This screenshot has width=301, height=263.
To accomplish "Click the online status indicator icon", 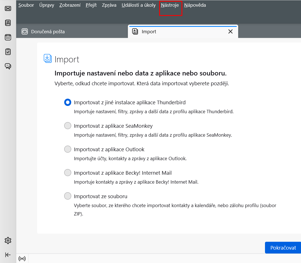I will [x=22, y=259].
